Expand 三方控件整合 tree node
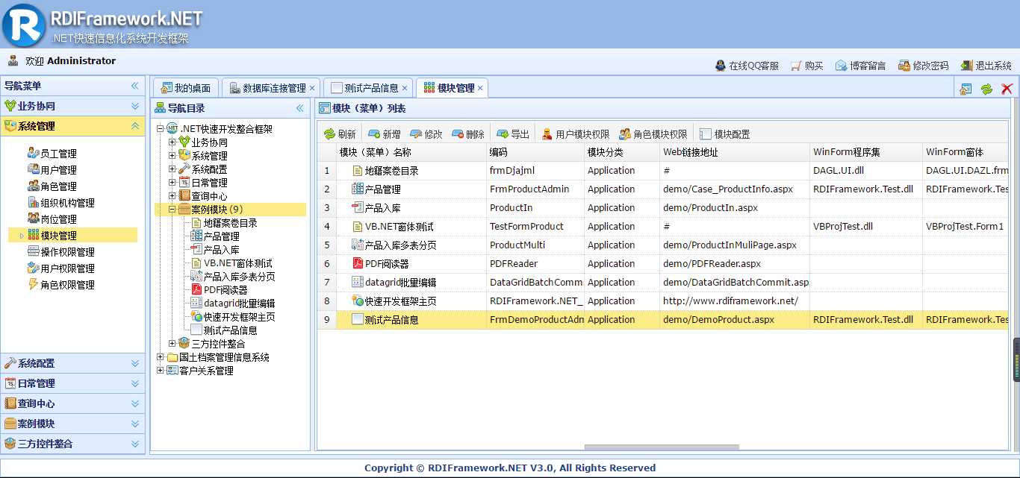This screenshot has width=1020, height=478. pos(172,344)
